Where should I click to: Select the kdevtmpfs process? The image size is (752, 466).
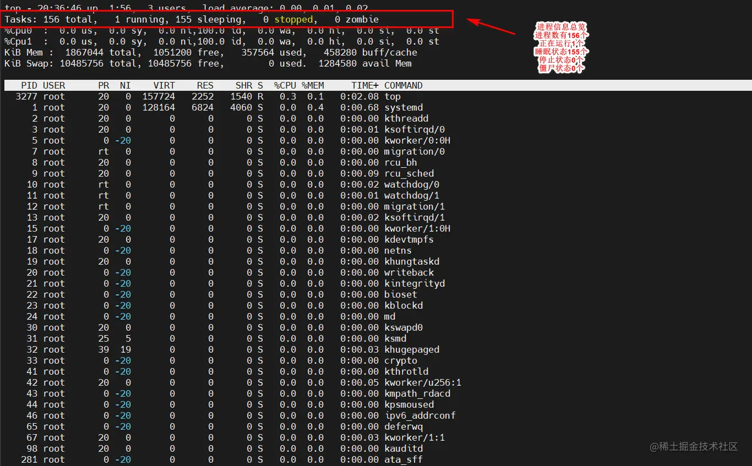point(409,239)
